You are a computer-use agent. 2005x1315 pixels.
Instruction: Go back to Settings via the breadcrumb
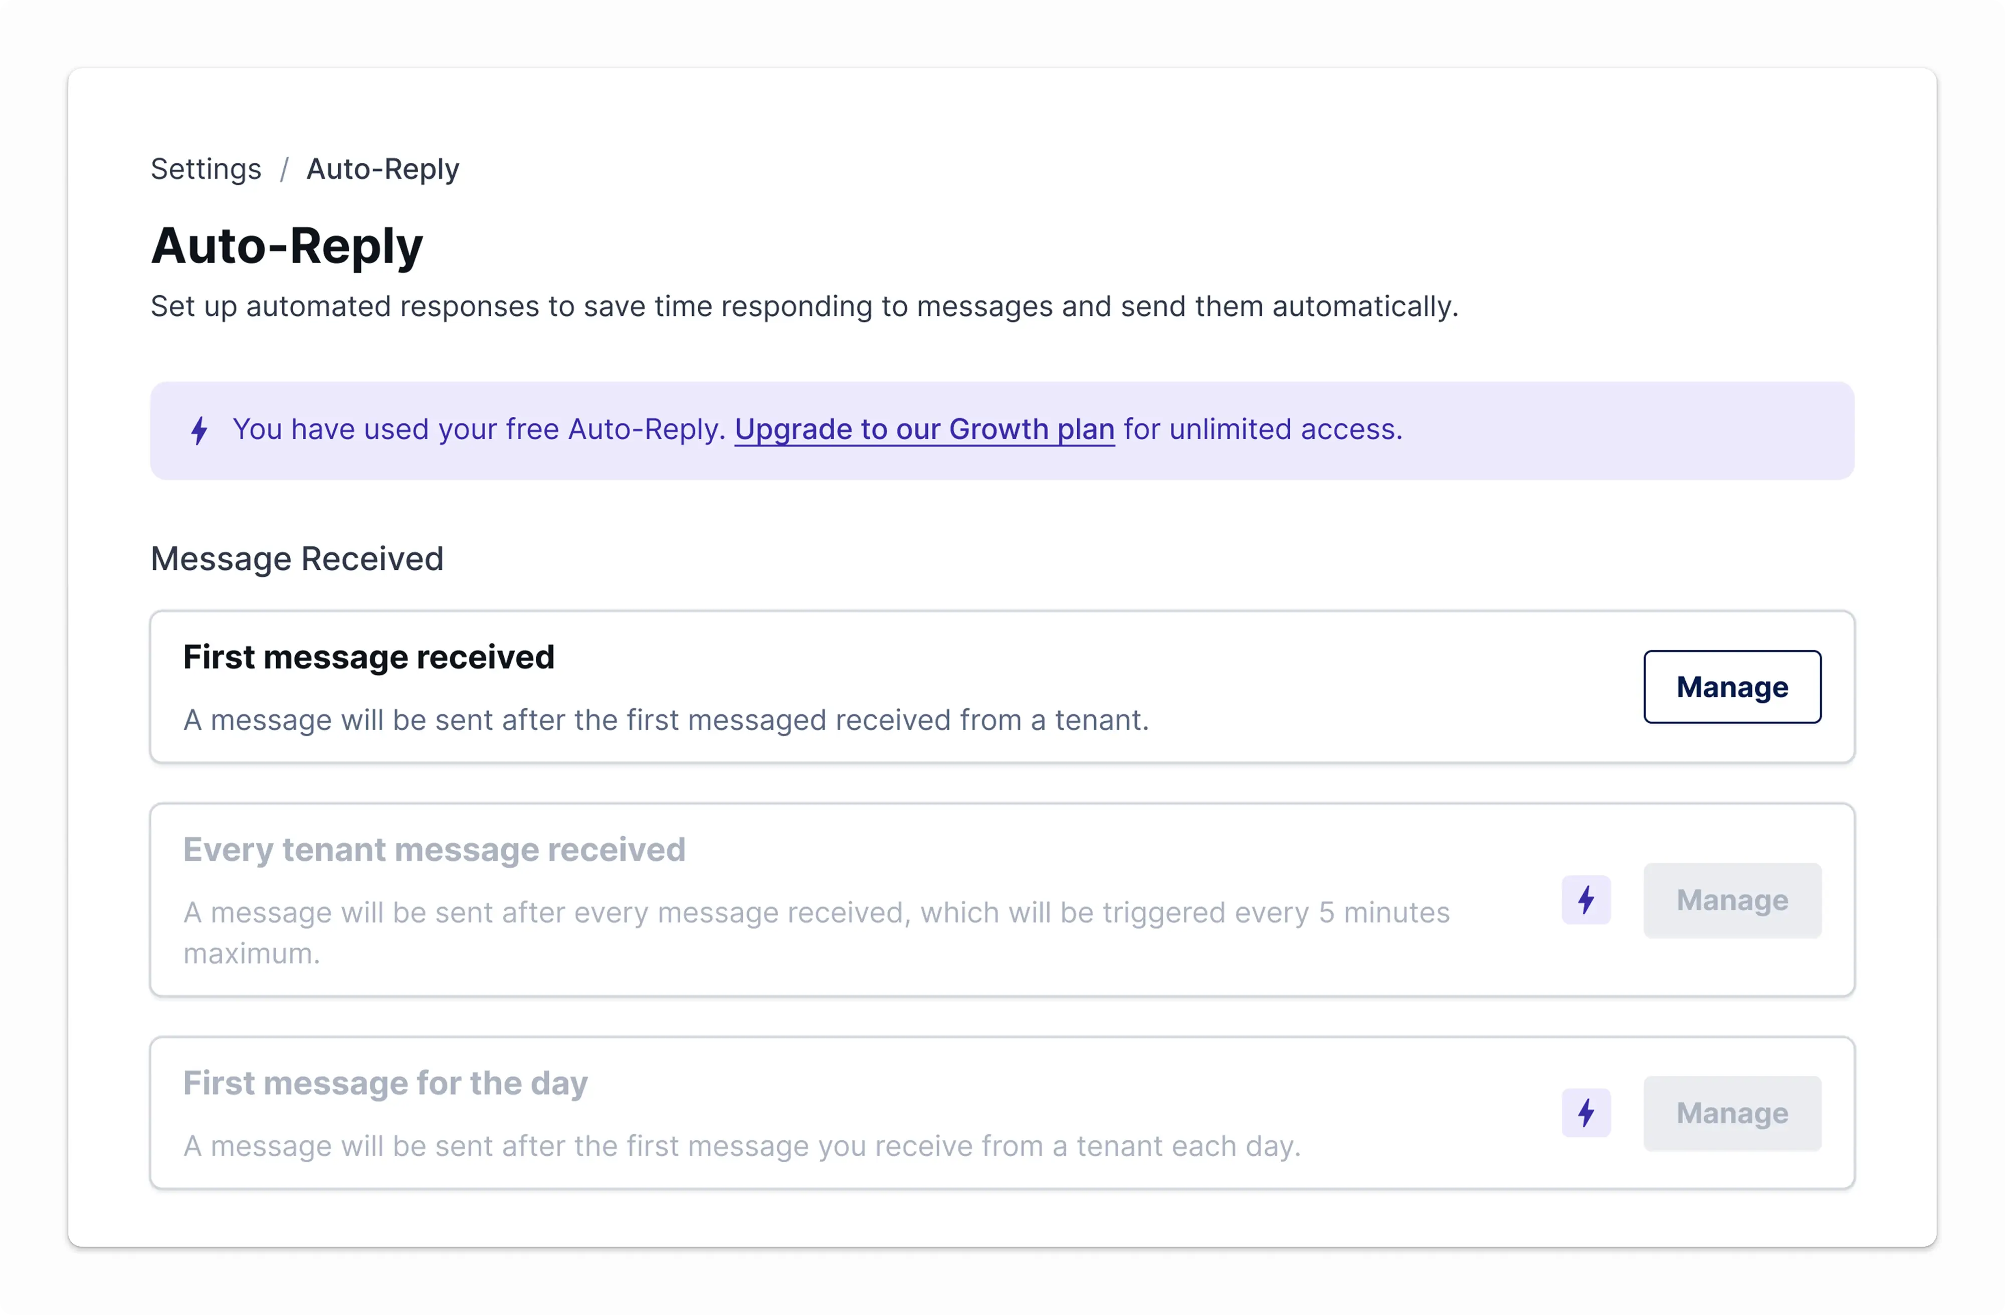pos(206,169)
